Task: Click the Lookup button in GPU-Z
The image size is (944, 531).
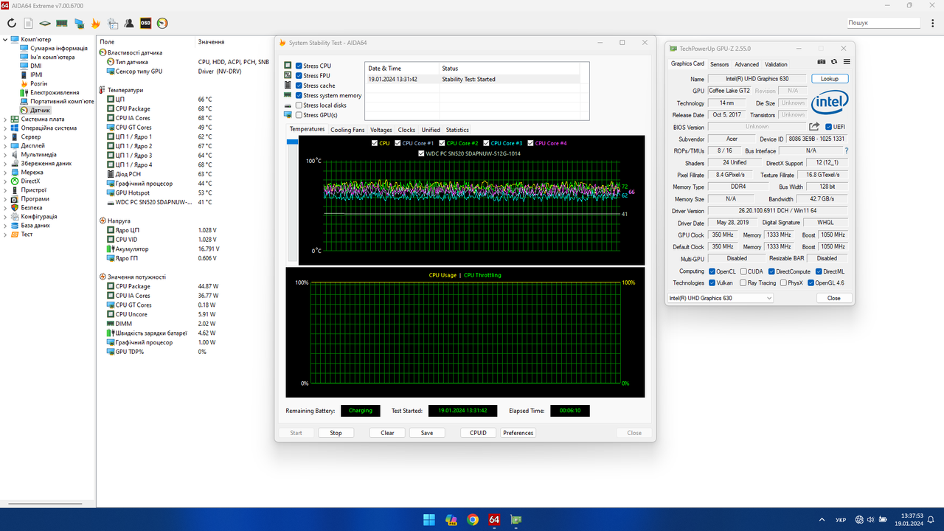Action: coord(830,79)
